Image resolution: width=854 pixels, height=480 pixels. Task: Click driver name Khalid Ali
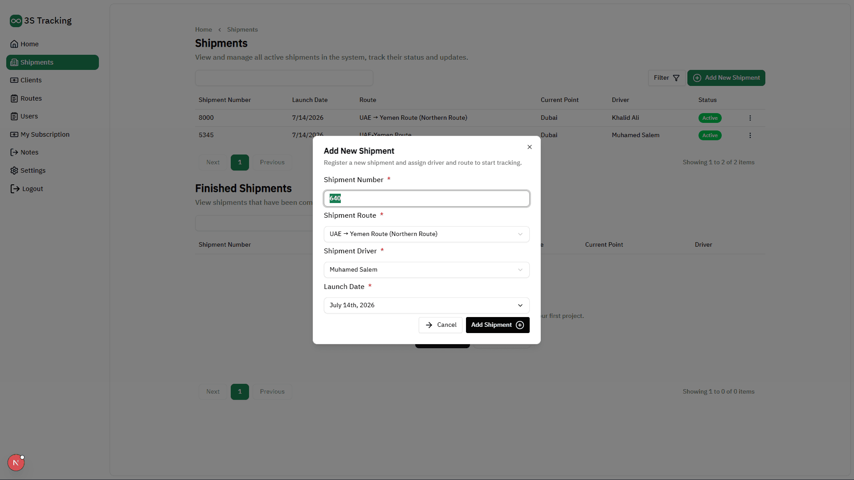(x=625, y=118)
